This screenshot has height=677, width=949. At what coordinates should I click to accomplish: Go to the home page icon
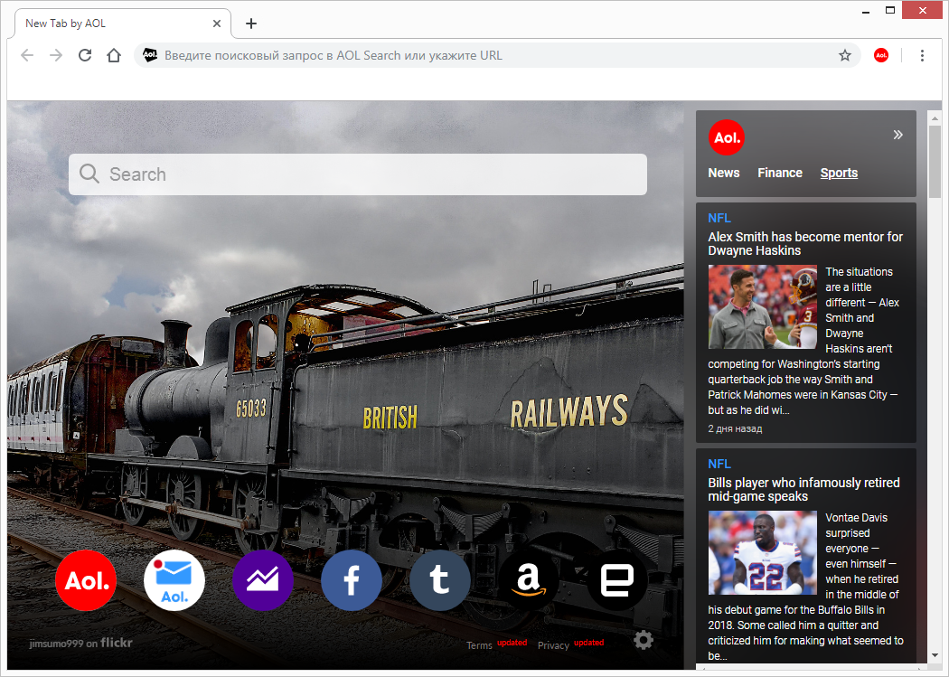click(x=114, y=56)
